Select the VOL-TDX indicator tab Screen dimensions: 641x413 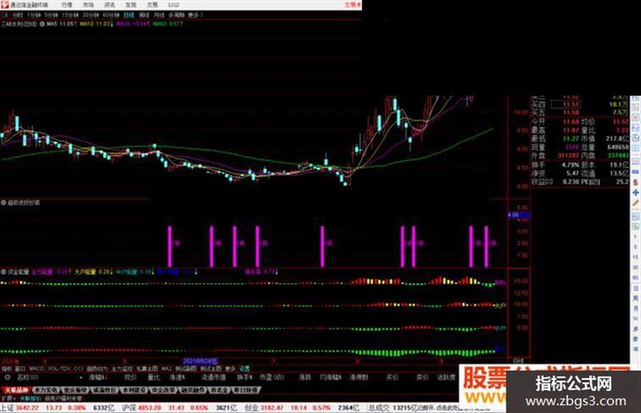click(x=59, y=368)
